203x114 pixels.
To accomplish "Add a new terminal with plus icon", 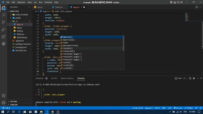I will click(184, 78).
